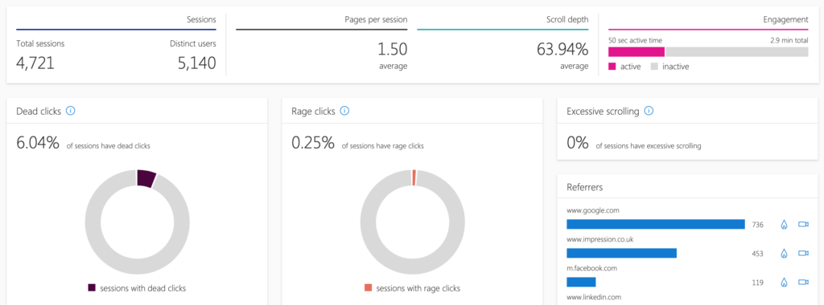The height and width of the screenshot is (305, 824).
Task: Click the grey inactive engagement bar segment
Action: (737, 52)
